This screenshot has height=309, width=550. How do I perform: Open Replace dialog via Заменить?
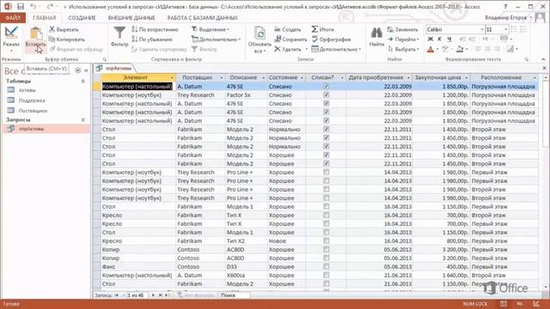coord(403,29)
